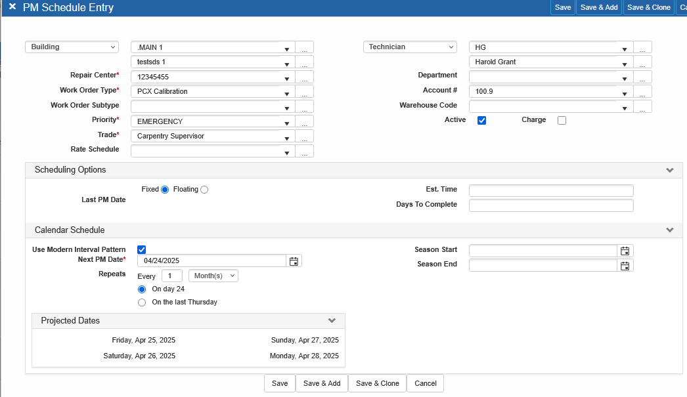
Task: Collapse the Projected Dates panel
Action: [x=332, y=321]
